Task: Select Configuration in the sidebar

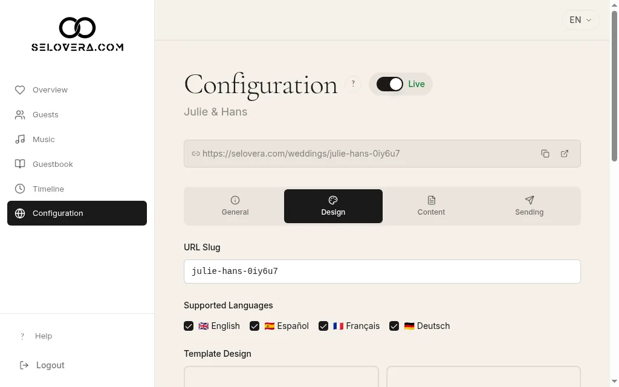Action: [x=77, y=213]
